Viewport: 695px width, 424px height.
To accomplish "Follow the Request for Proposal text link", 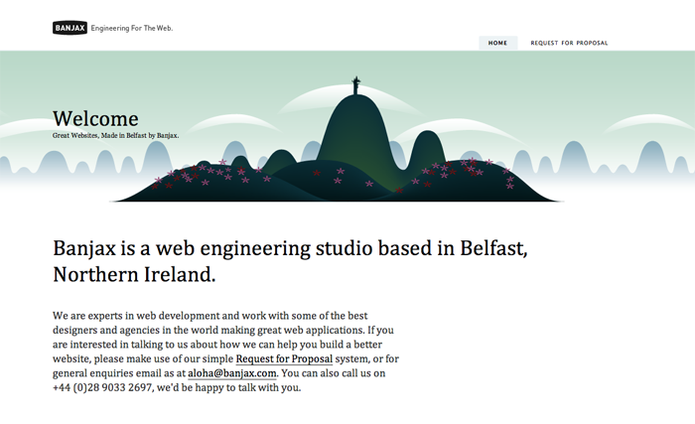I will [284, 358].
